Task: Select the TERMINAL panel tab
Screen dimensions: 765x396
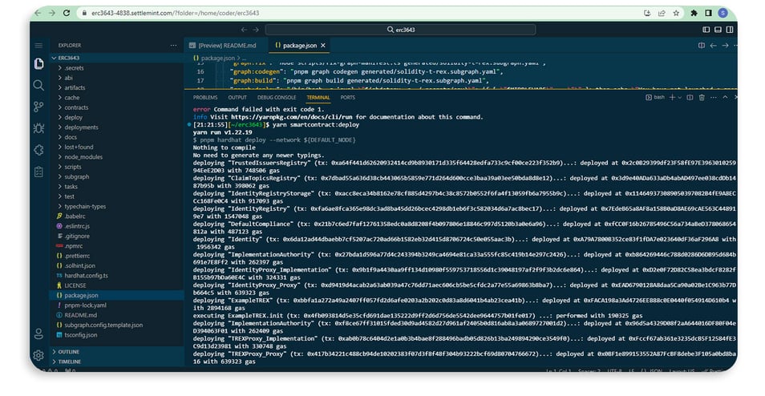Action: (318, 98)
